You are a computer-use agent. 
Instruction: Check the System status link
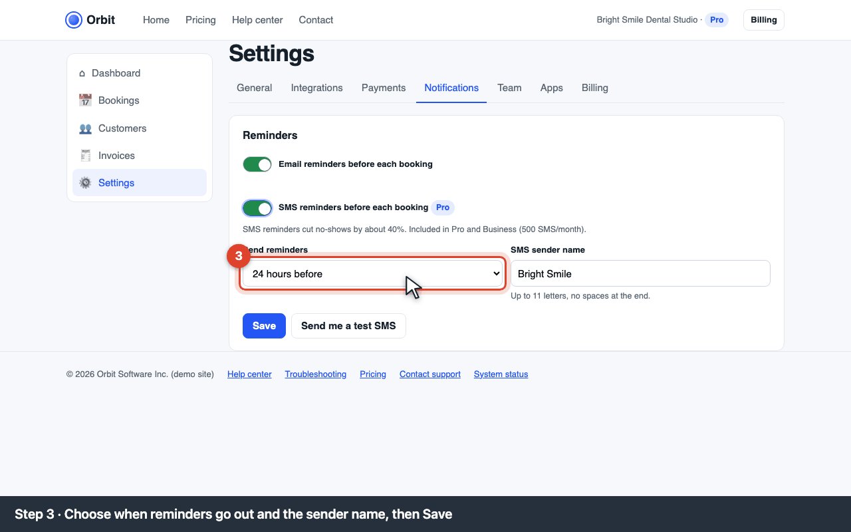tap(501, 374)
